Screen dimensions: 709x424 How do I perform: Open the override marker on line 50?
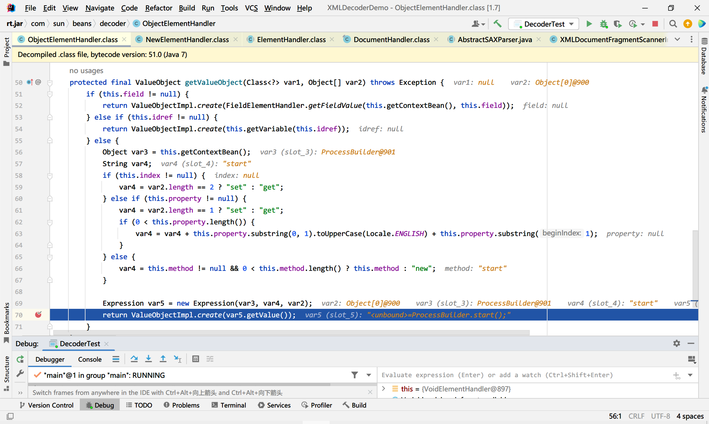pyautogui.click(x=29, y=82)
